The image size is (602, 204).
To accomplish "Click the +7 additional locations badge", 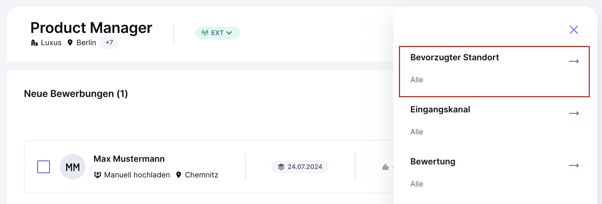I will pyautogui.click(x=109, y=42).
